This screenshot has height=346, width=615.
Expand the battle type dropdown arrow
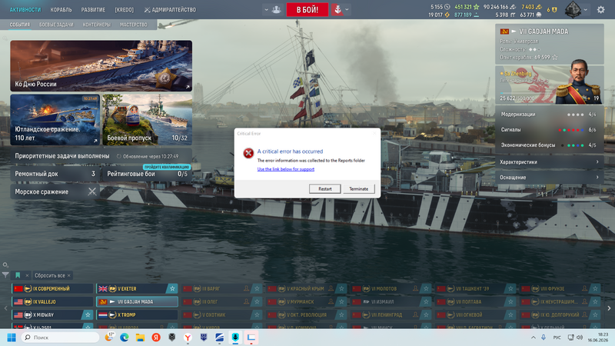[347, 10]
